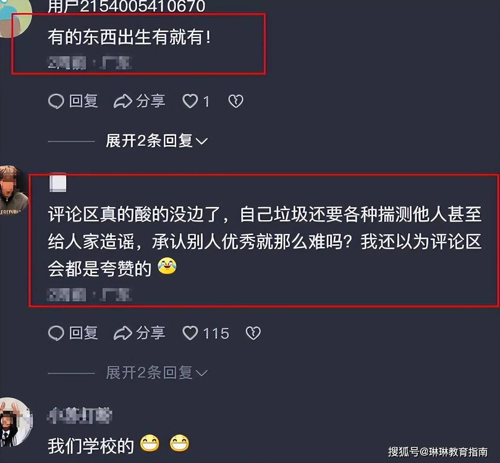Click share arrow under 115-like comment
Viewport: 500px width, 463px height.
123,333
